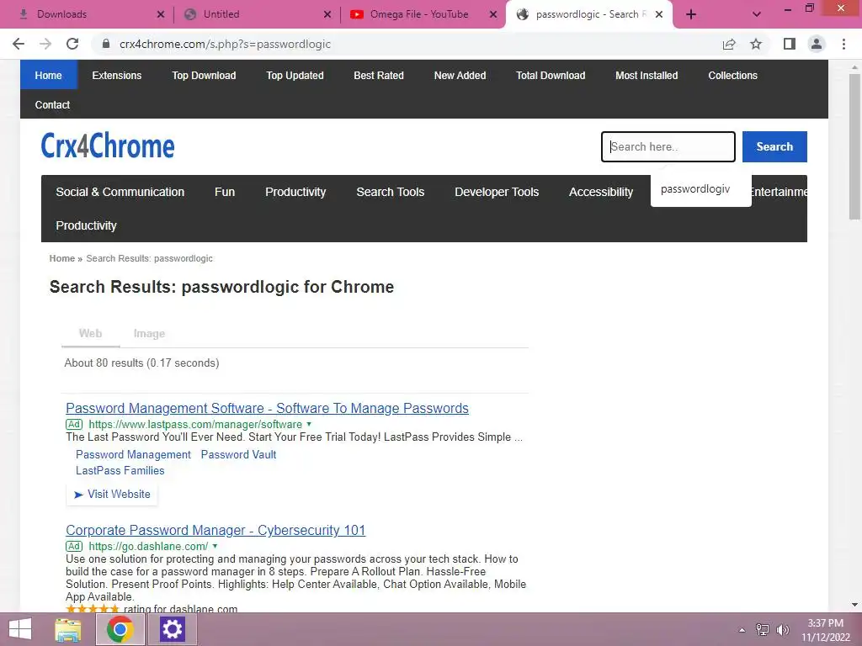Screen dimensions: 862x646
Task: Open Top Download page
Action: [204, 75]
